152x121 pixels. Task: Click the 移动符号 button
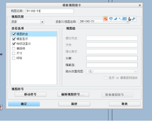[30, 94]
